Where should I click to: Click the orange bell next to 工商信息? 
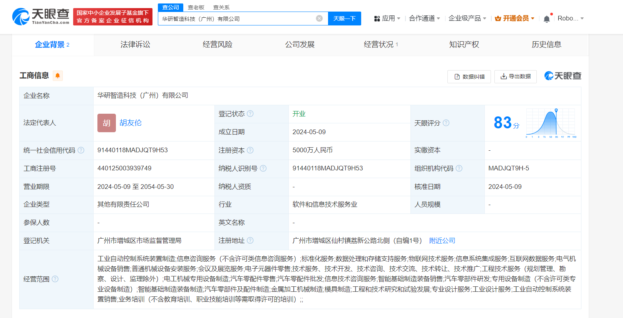point(58,76)
